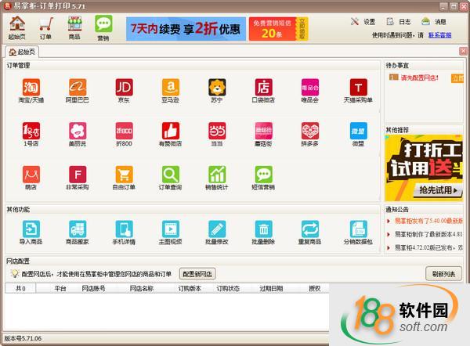Open the 联系客服 link
The height and width of the screenshot is (346, 470).
pyautogui.click(x=442, y=34)
